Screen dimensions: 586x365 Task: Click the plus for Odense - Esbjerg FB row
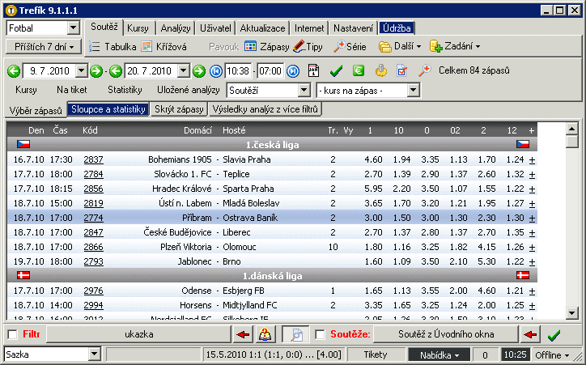532,291
